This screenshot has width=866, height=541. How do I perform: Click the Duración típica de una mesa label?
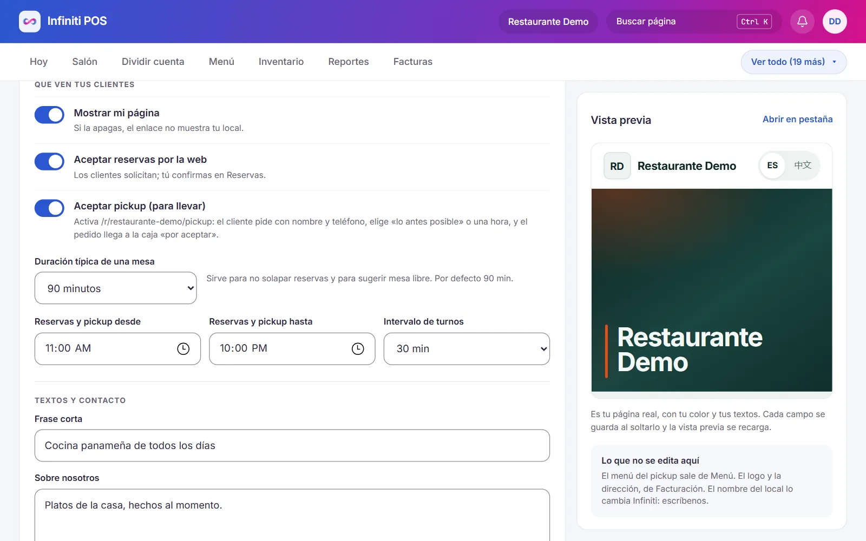pos(95,262)
